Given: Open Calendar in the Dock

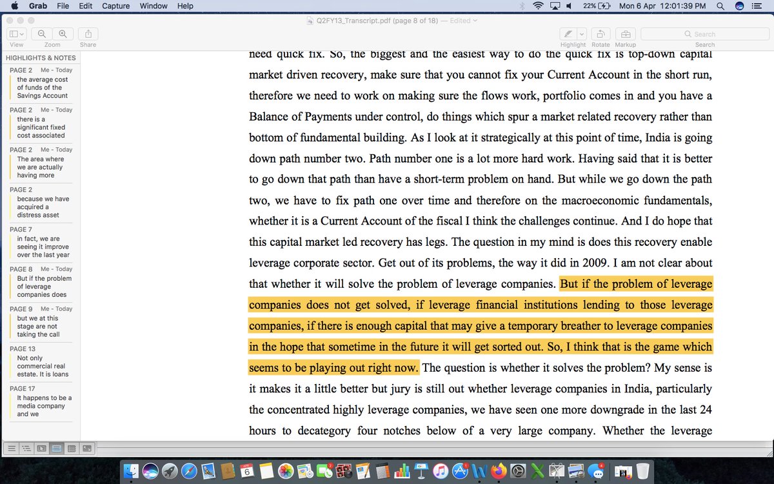Looking at the screenshot, I should [x=246, y=471].
